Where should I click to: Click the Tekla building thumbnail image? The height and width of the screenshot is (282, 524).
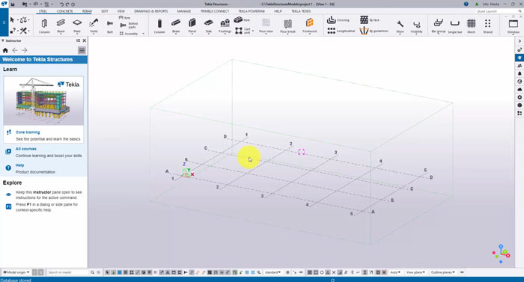coord(43,100)
